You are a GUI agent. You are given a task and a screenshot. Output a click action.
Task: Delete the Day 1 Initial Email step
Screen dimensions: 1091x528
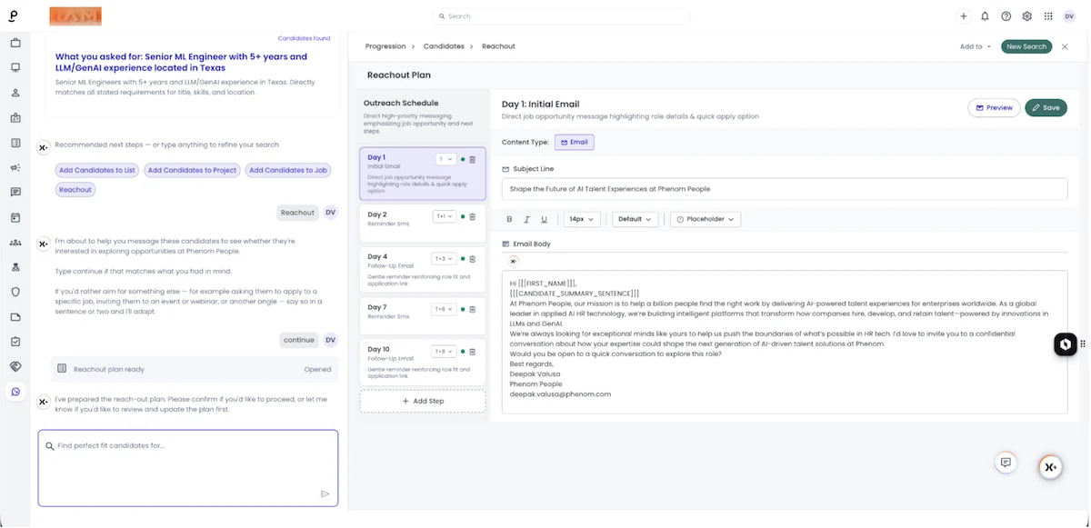pyautogui.click(x=473, y=159)
